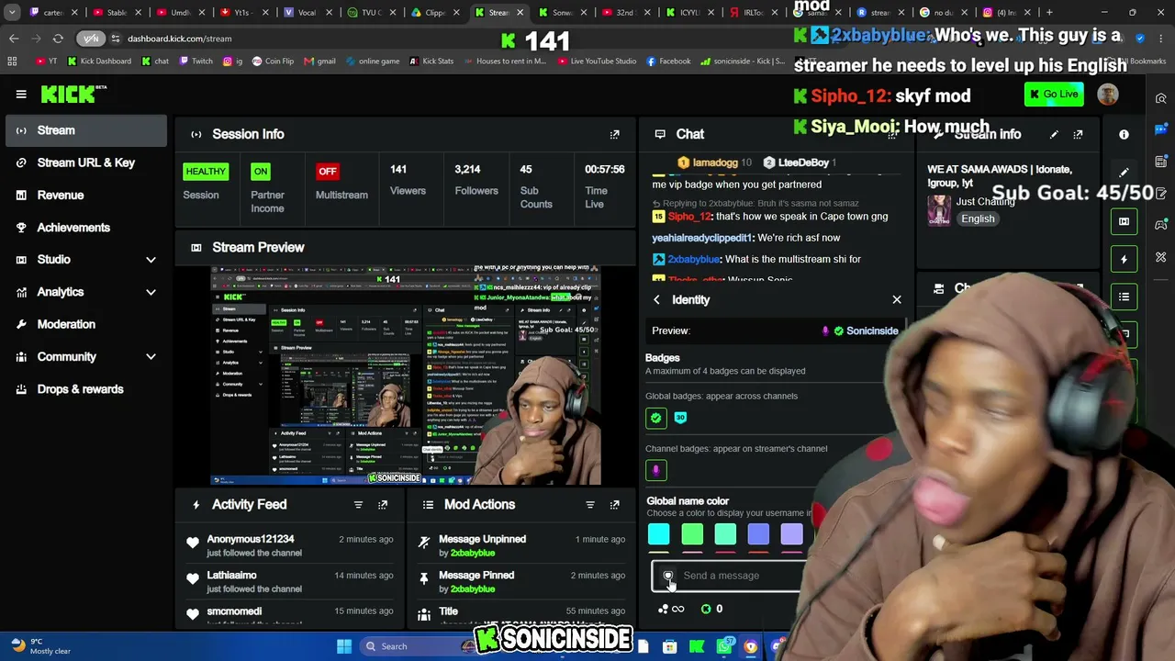Click the Kick beta logo

[73, 94]
